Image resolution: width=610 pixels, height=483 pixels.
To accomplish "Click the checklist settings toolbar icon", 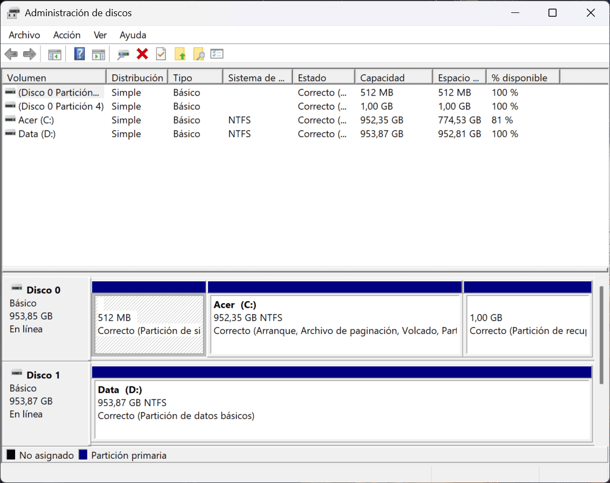I will tap(217, 54).
